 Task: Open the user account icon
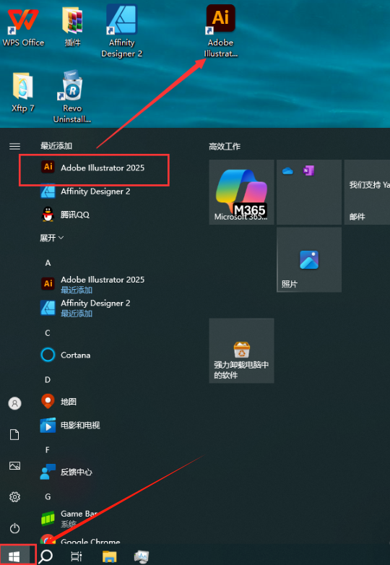point(14,403)
